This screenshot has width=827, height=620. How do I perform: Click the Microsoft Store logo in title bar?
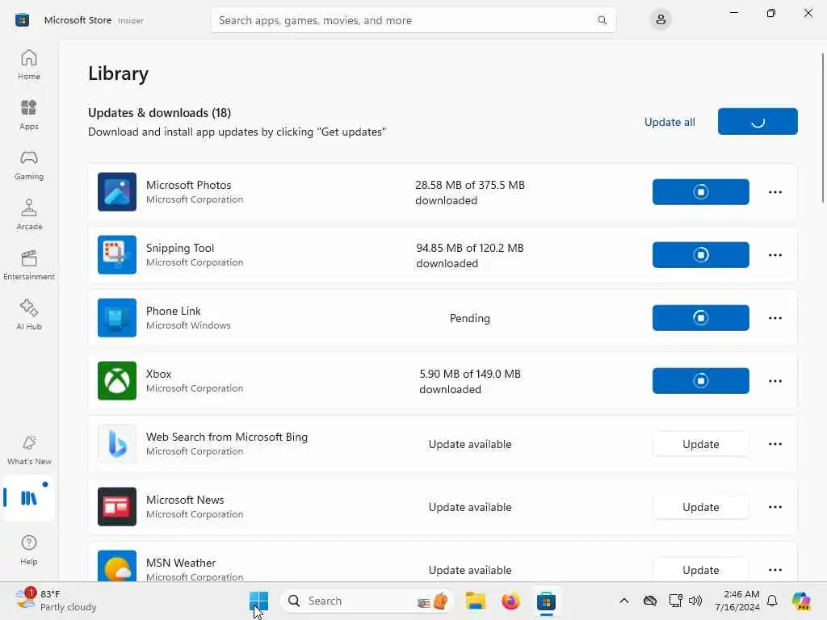22,20
